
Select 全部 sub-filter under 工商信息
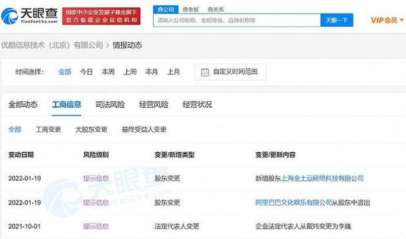(x=15, y=129)
